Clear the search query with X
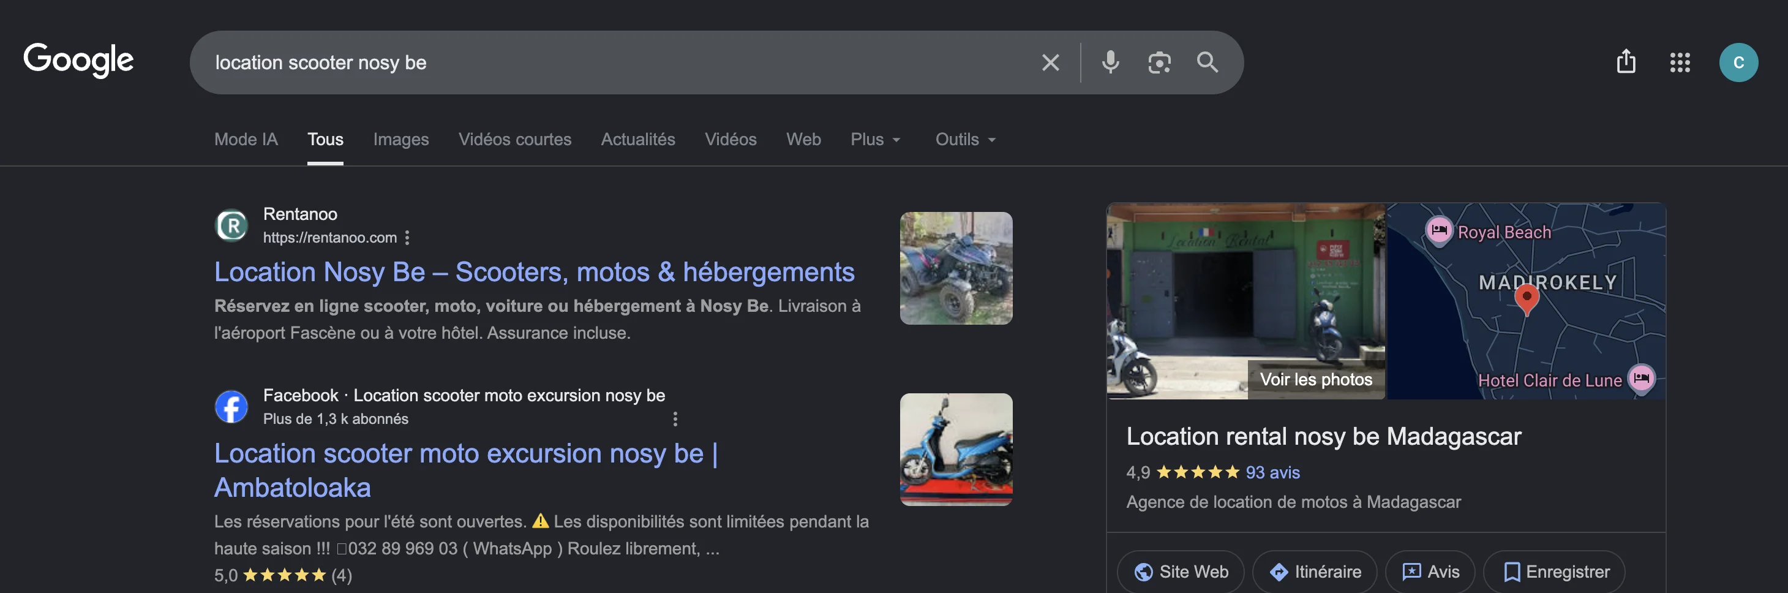 (1050, 62)
